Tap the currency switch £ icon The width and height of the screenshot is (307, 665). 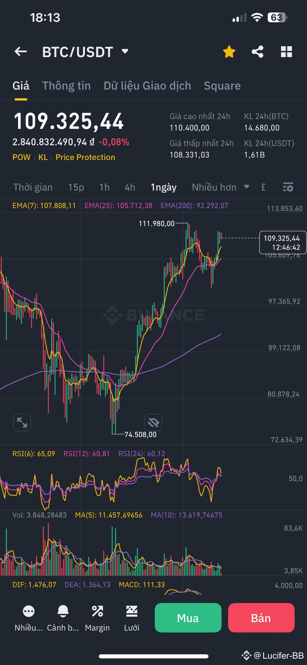(263, 187)
